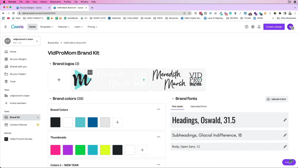The height and width of the screenshot is (168, 298).
Task: Expand the vidpromom's team switcher
Action: coord(37,41)
